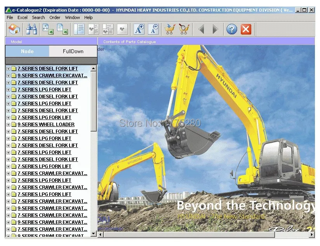320x246 pixels.
Task: Select image and list side-by-side view icon
Action: pyautogui.click(x=94, y=29)
